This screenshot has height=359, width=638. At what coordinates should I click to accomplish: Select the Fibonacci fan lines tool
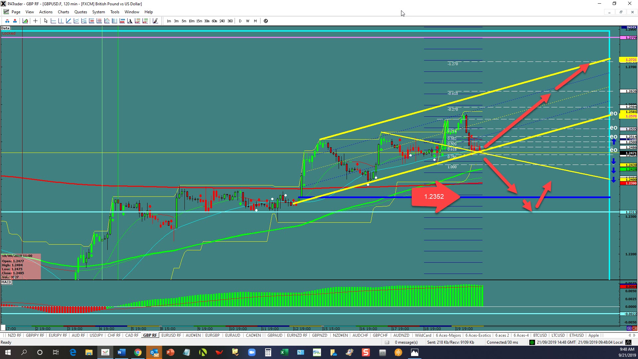[107, 21]
